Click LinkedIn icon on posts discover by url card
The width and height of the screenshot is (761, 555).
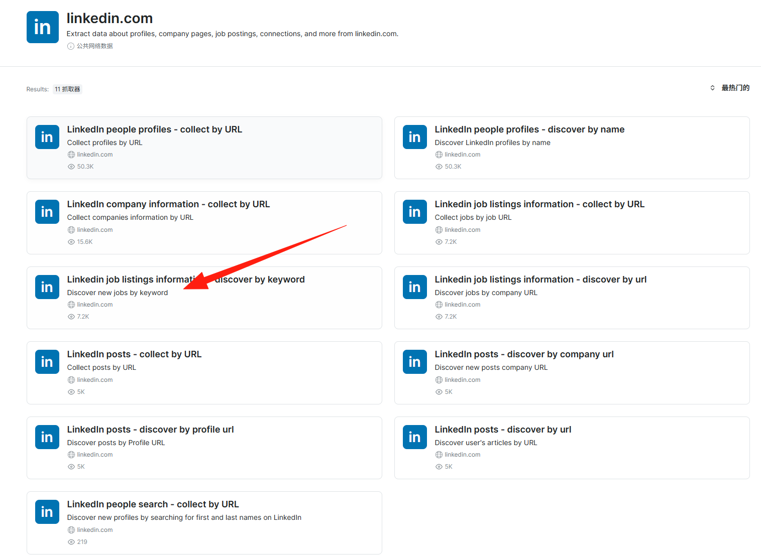coord(415,437)
